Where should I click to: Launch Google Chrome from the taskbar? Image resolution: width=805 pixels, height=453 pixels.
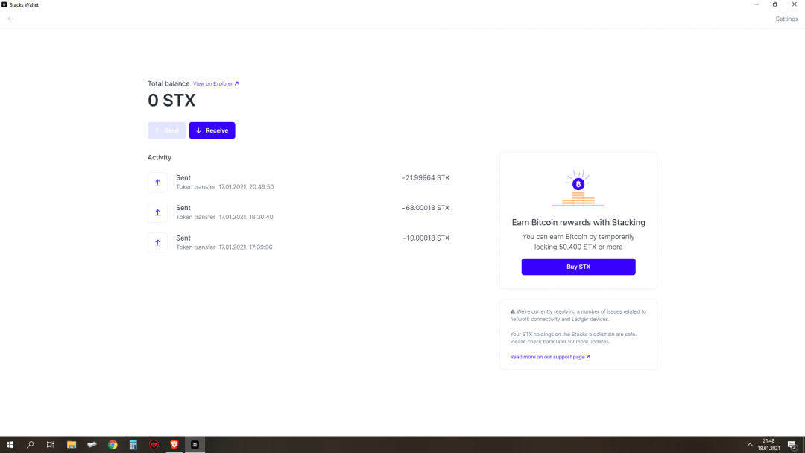(113, 445)
